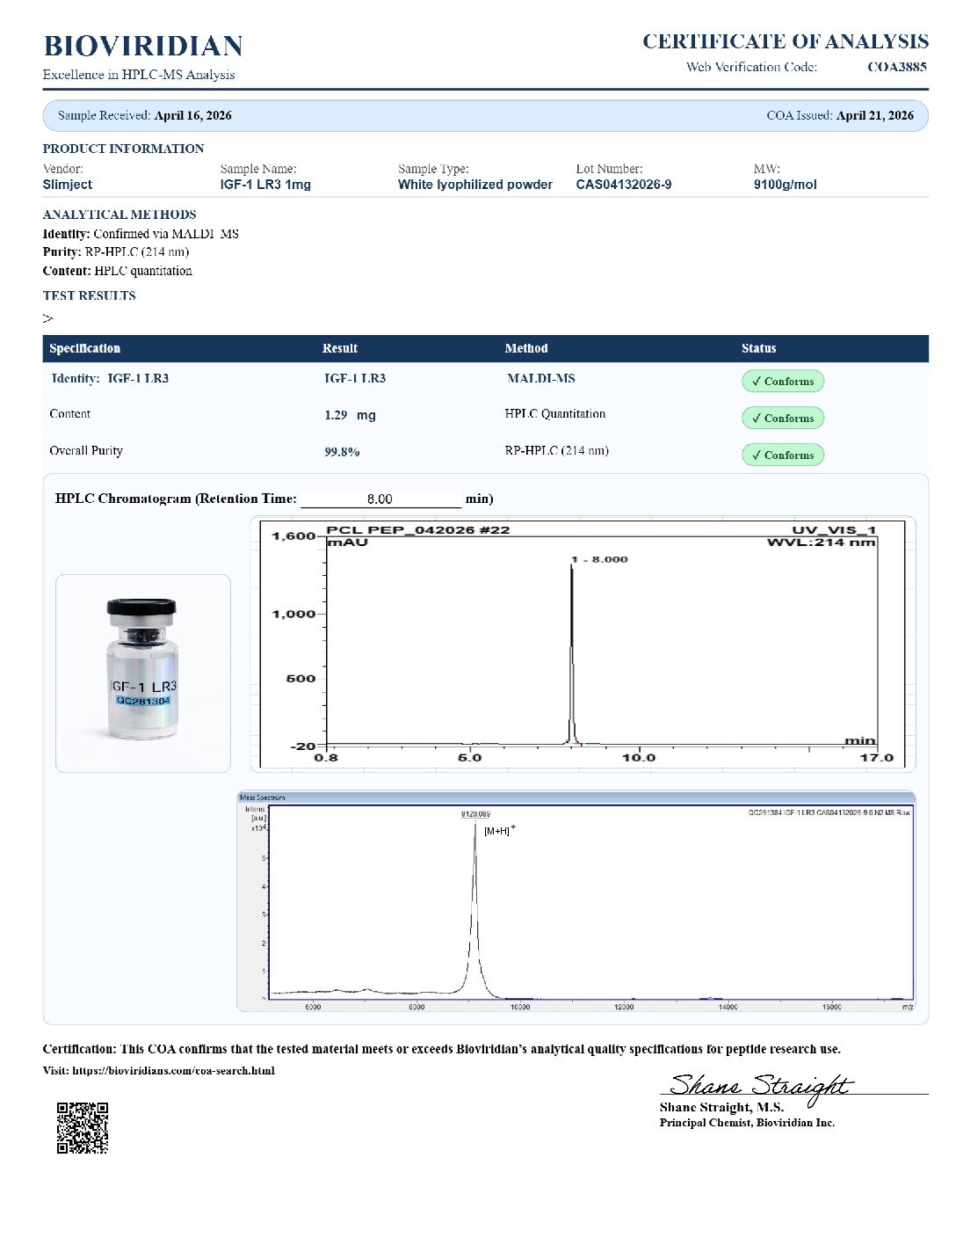The image size is (956, 1238).
Task: Click the Content row Conforms badge
Action: tap(783, 418)
